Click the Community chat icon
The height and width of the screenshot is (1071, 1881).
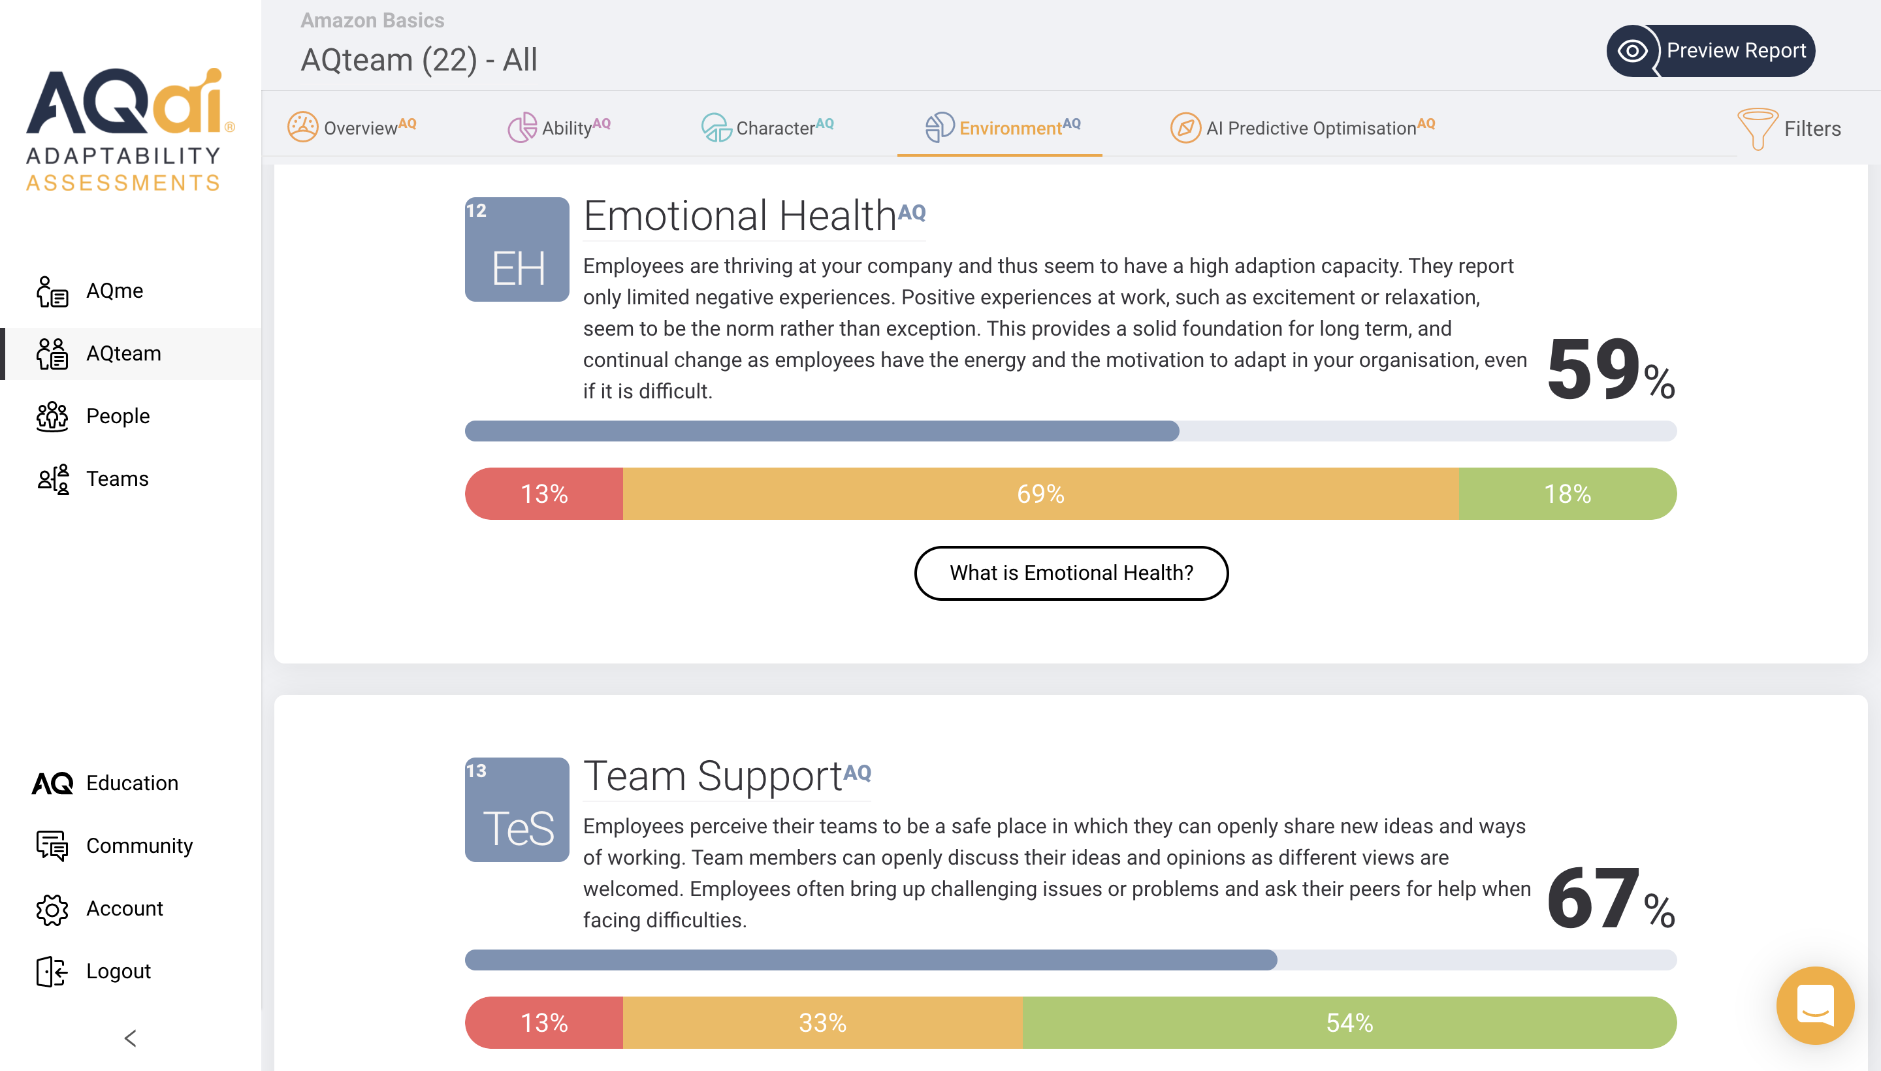(52, 846)
